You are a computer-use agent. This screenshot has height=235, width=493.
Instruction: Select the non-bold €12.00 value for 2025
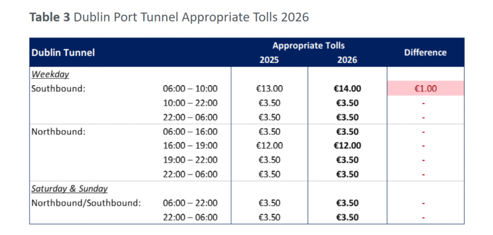coord(270,146)
